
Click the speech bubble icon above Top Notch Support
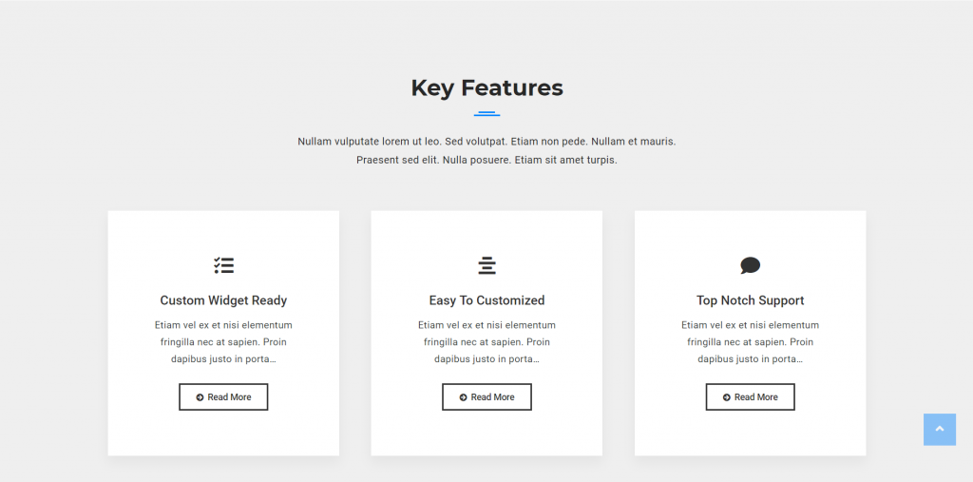tap(750, 265)
